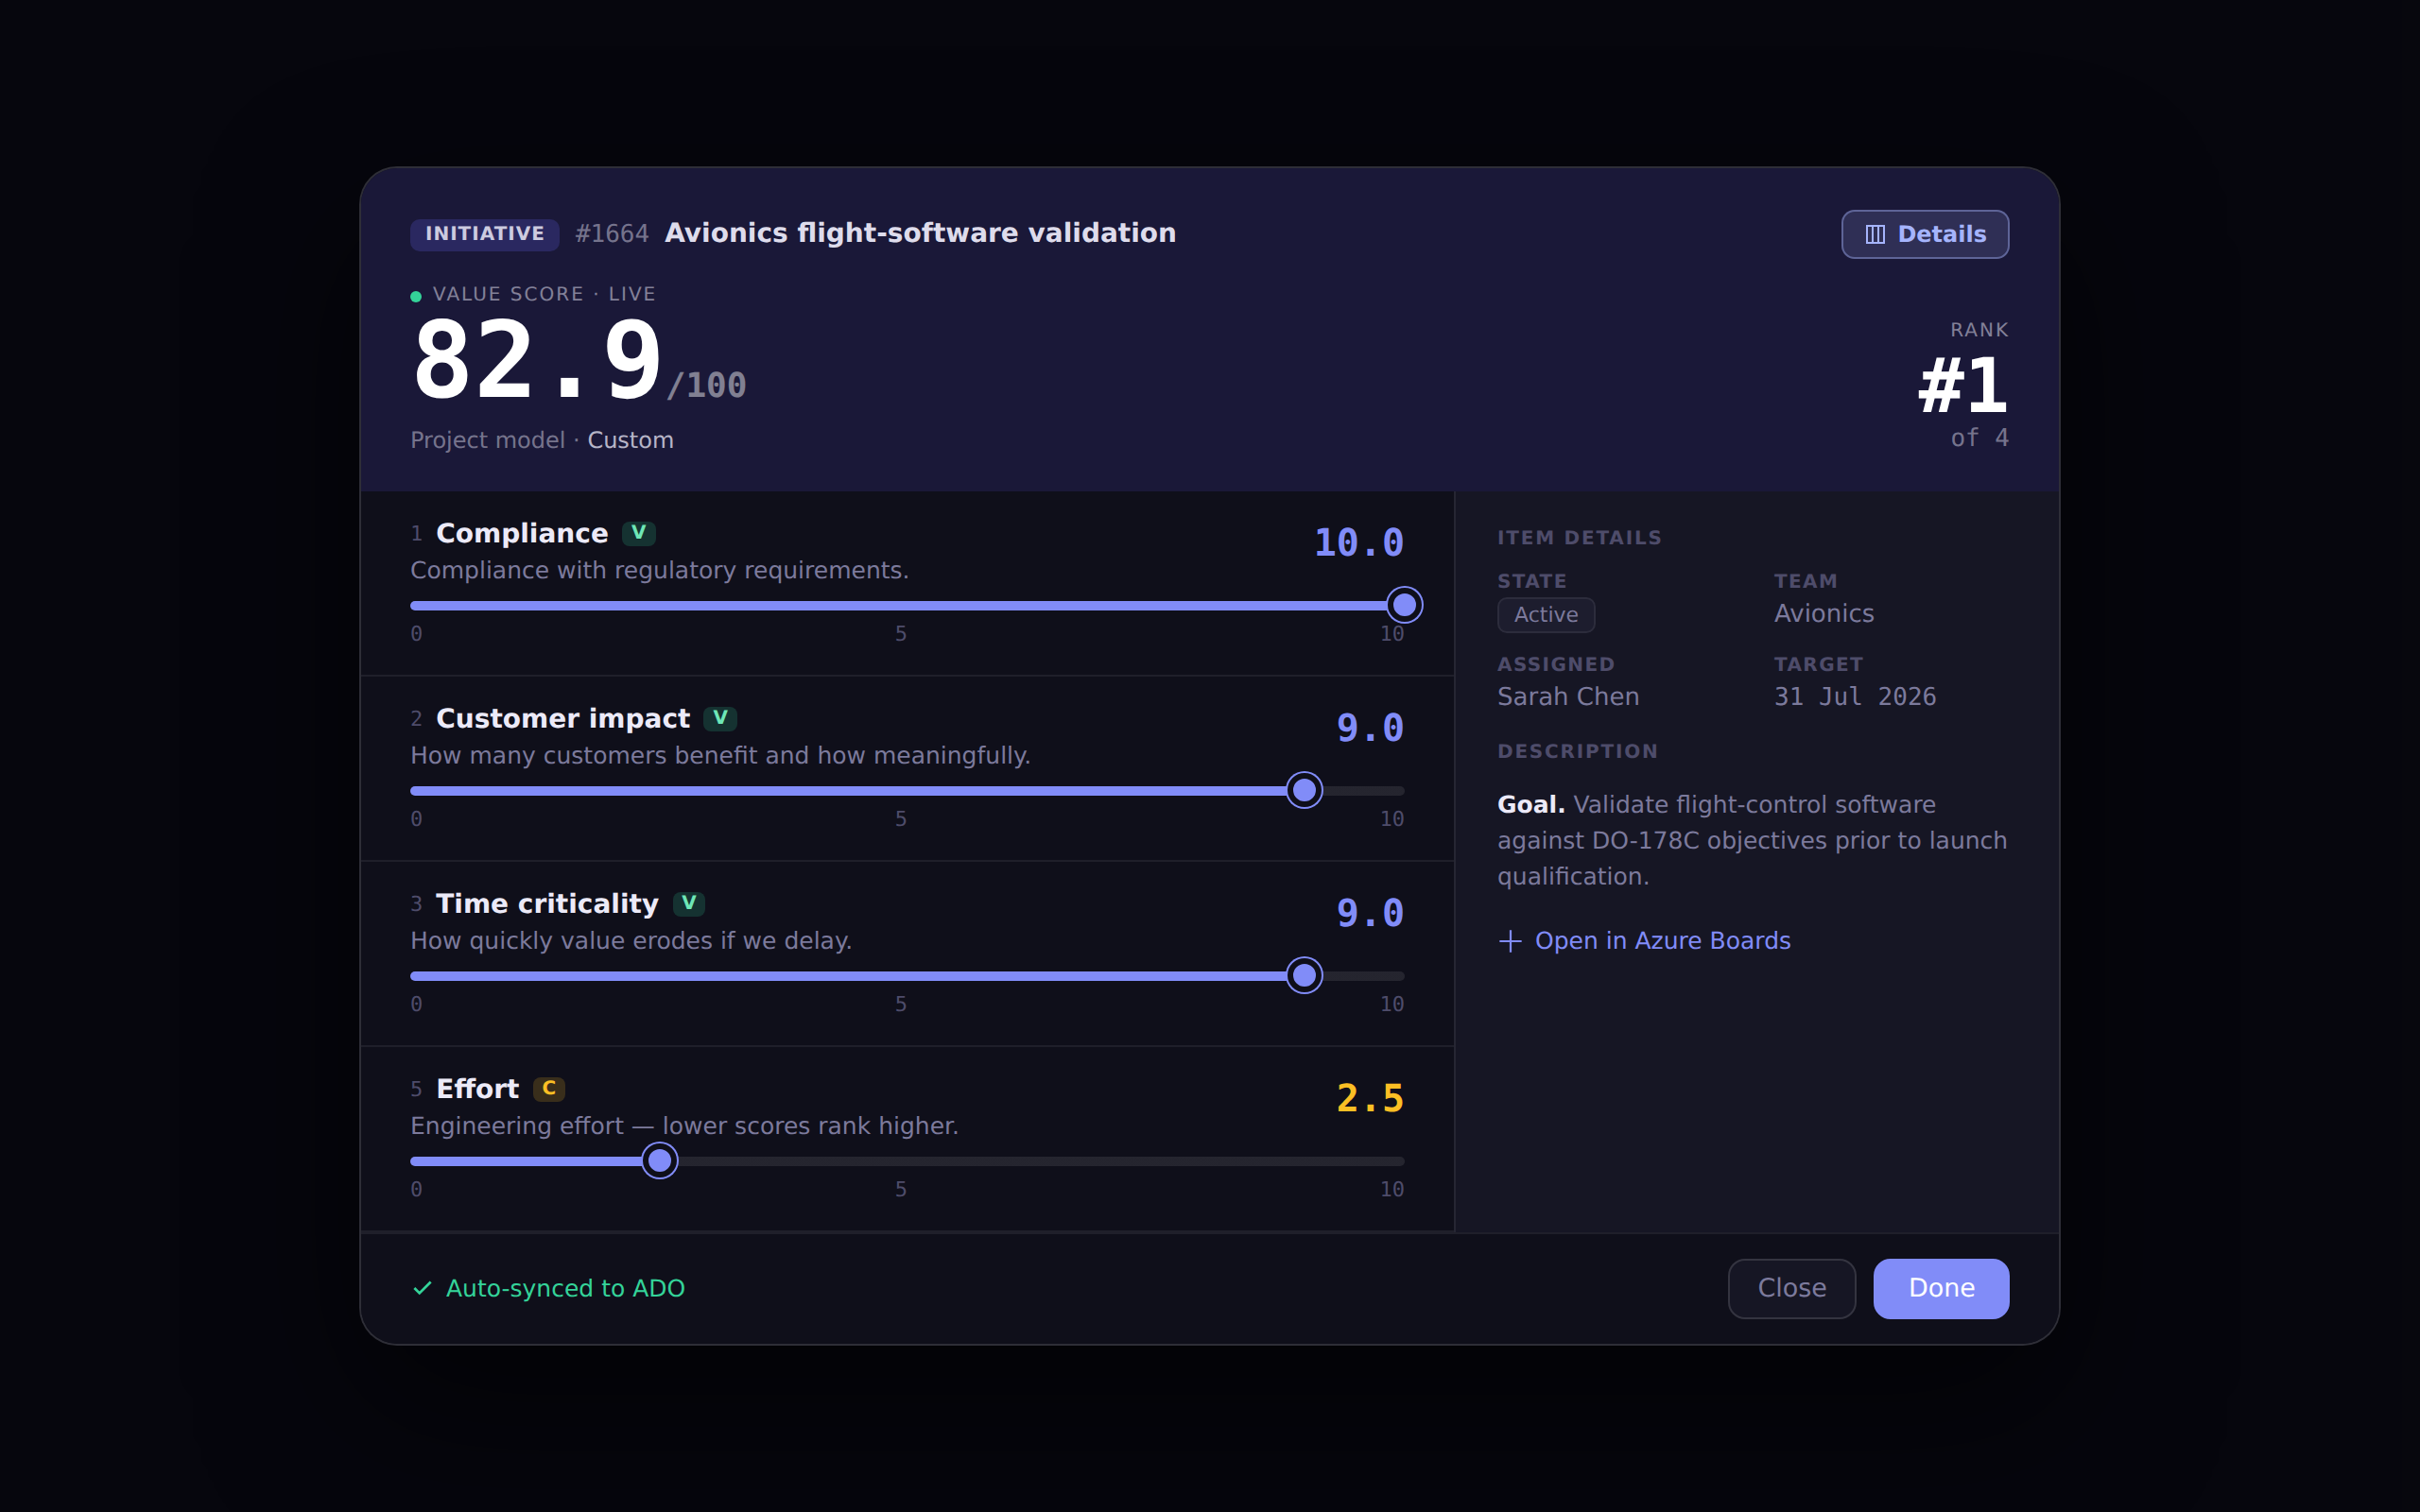Click the V badge next to Time criticality
The width and height of the screenshot is (2420, 1512).
pos(689,903)
